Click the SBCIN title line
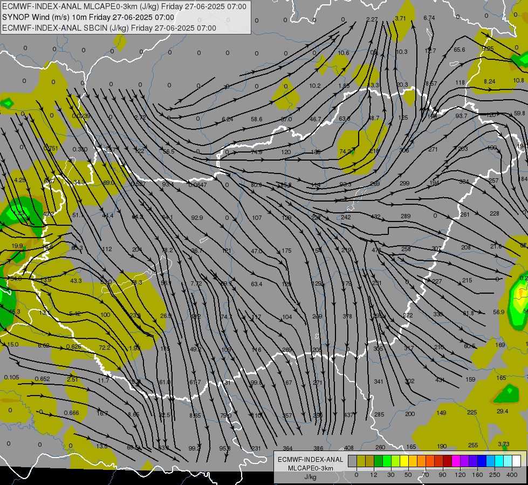This screenshot has width=528, height=485. pos(109,28)
